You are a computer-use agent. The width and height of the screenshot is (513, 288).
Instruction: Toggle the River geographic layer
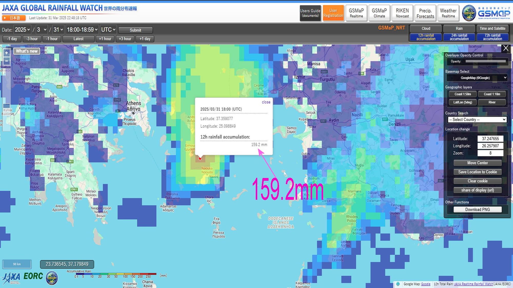492,102
